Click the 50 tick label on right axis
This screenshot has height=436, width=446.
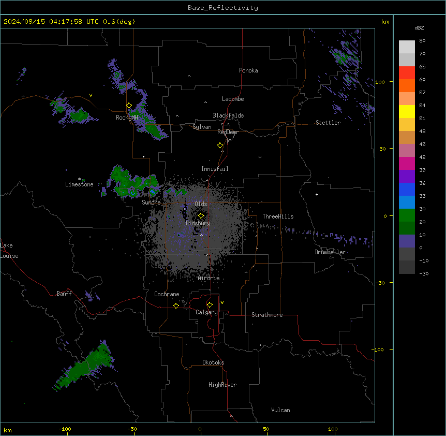(382, 149)
